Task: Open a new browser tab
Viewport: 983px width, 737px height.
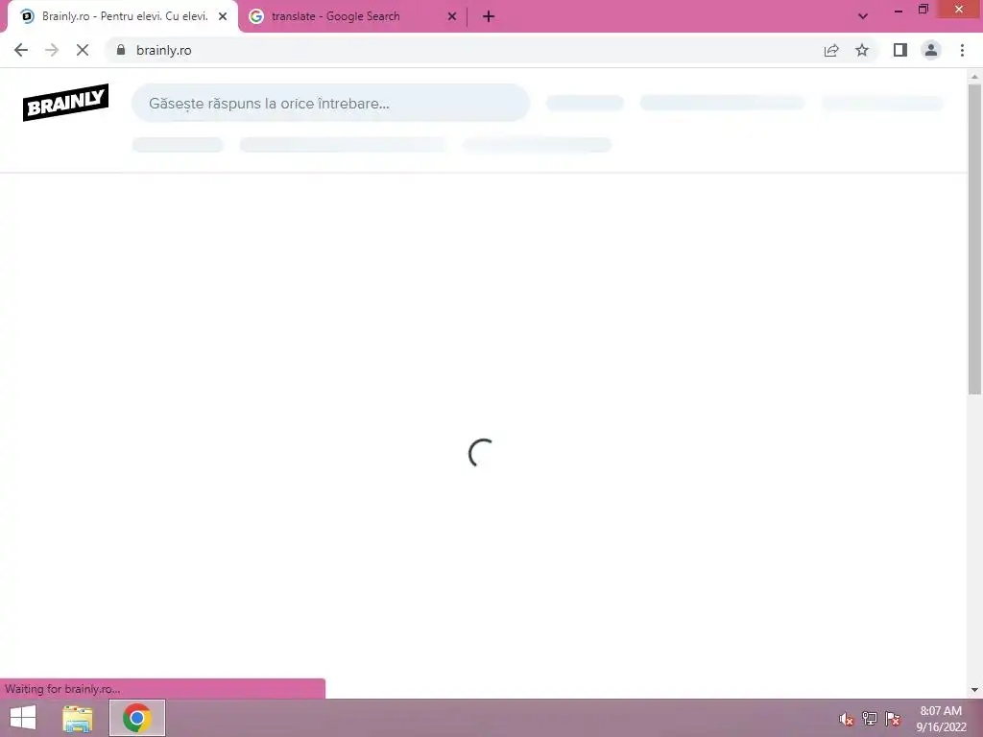Action: point(489,16)
